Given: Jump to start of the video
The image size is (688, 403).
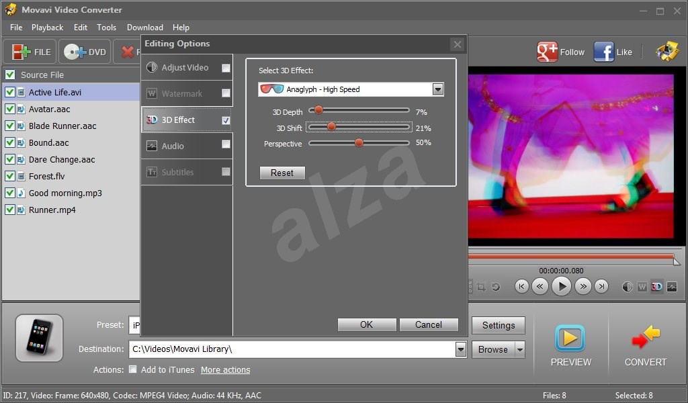Looking at the screenshot, I should (x=521, y=286).
